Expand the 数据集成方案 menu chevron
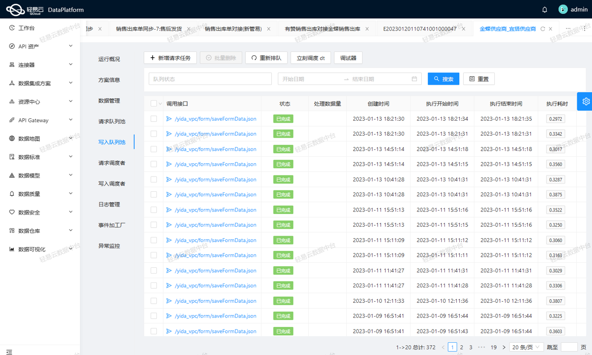Screen dimensions: 592x355 (x=71, y=83)
